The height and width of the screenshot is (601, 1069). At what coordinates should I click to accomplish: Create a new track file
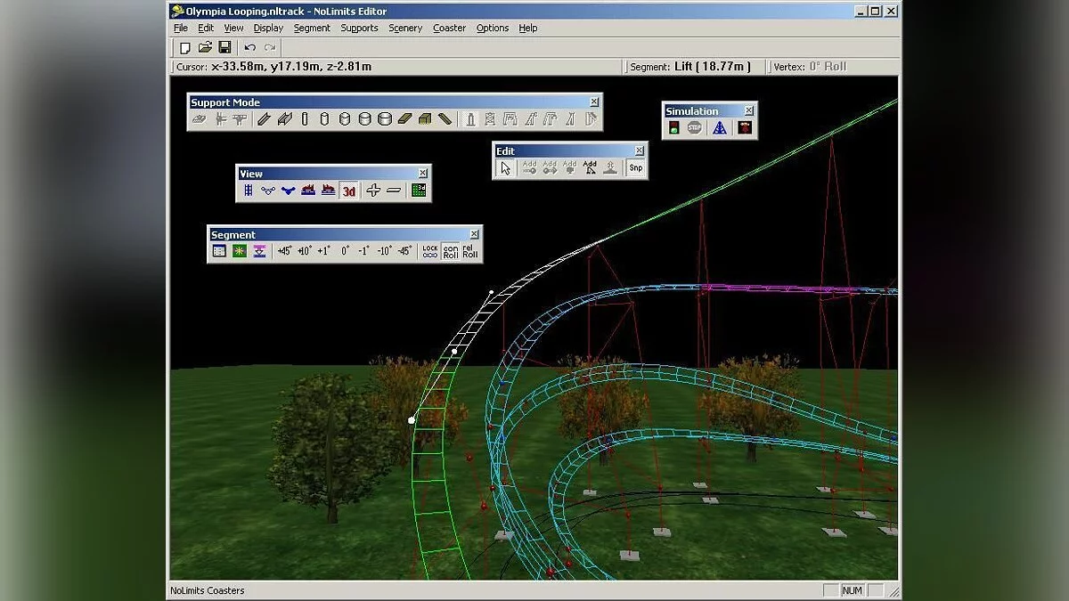[x=185, y=47]
